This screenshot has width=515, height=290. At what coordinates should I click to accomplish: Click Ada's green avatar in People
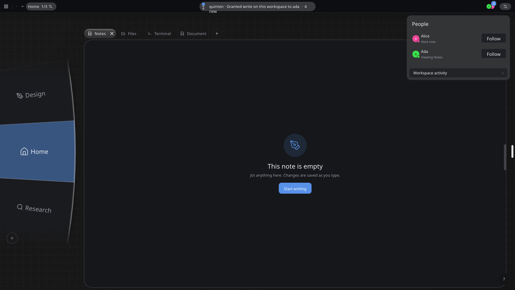pyautogui.click(x=416, y=54)
